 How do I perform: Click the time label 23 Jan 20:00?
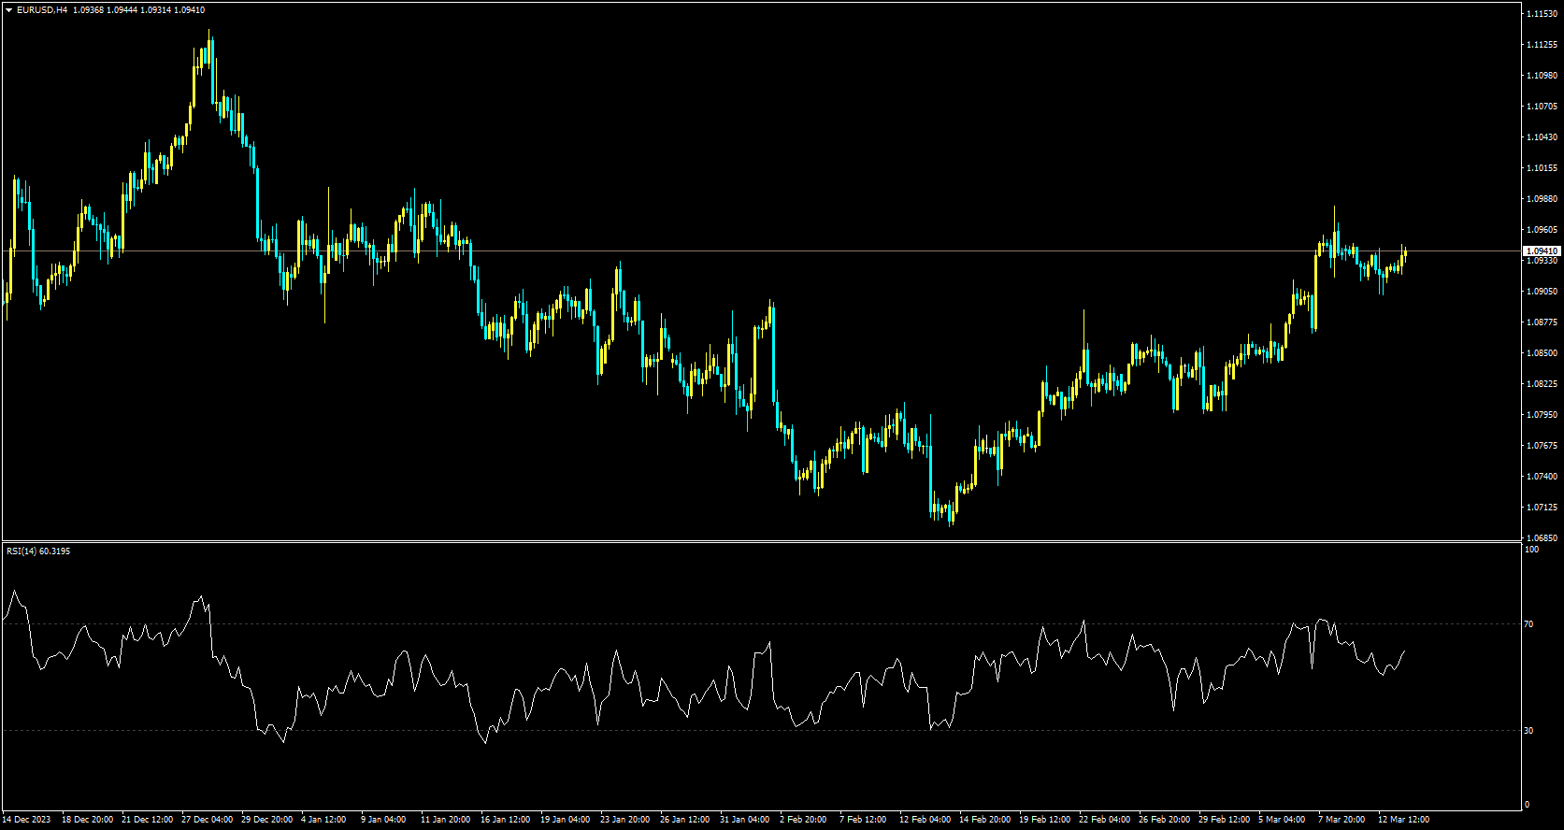coord(625,820)
